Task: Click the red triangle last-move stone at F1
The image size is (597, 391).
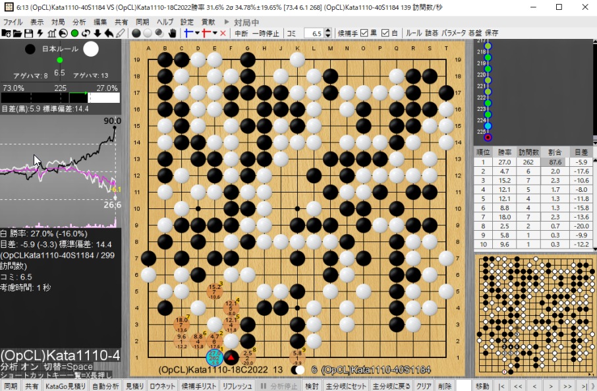Action: click(231, 357)
